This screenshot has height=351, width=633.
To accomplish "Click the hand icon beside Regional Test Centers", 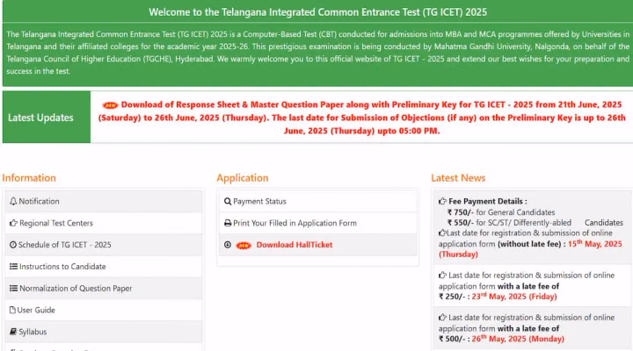I will pos(13,224).
